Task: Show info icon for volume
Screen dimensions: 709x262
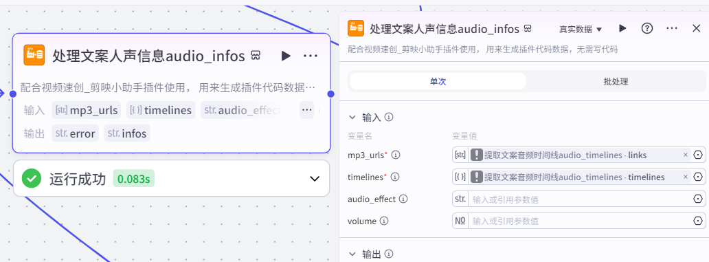Action: [x=384, y=221]
